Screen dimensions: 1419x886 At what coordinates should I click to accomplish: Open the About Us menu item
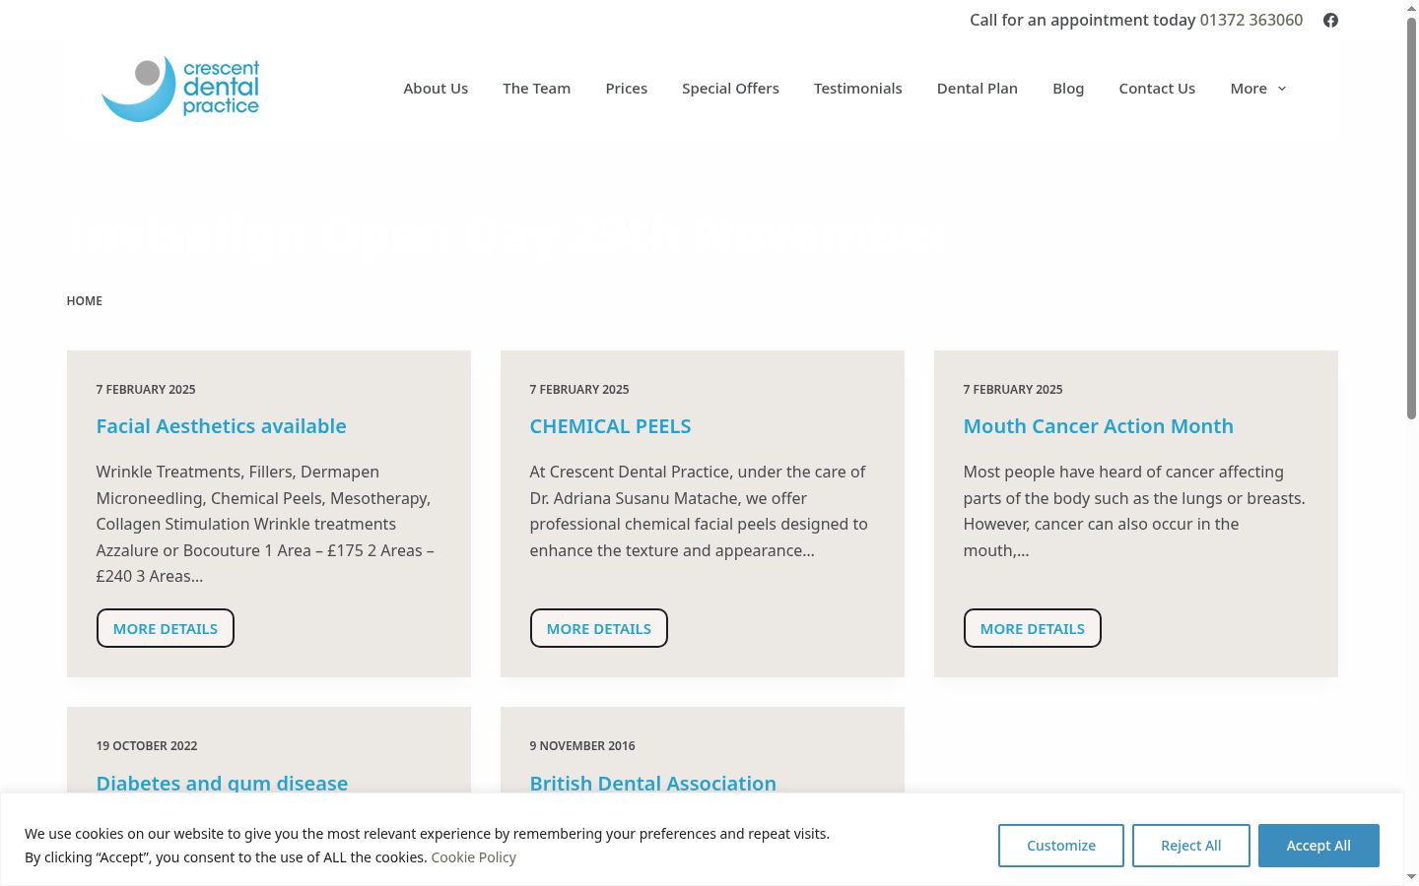[x=436, y=89]
